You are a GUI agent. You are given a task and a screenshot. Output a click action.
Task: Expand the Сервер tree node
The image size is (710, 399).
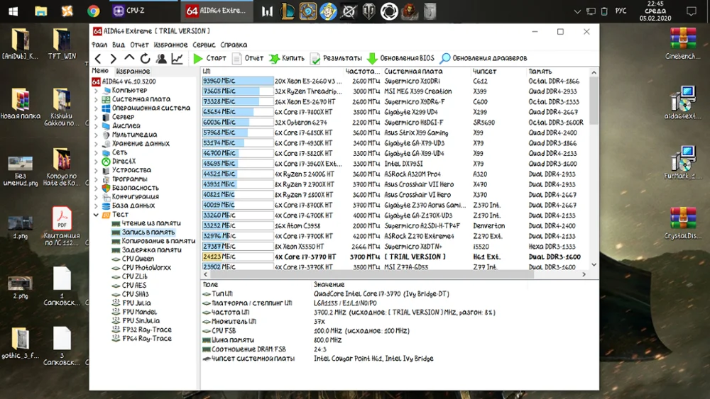click(96, 117)
